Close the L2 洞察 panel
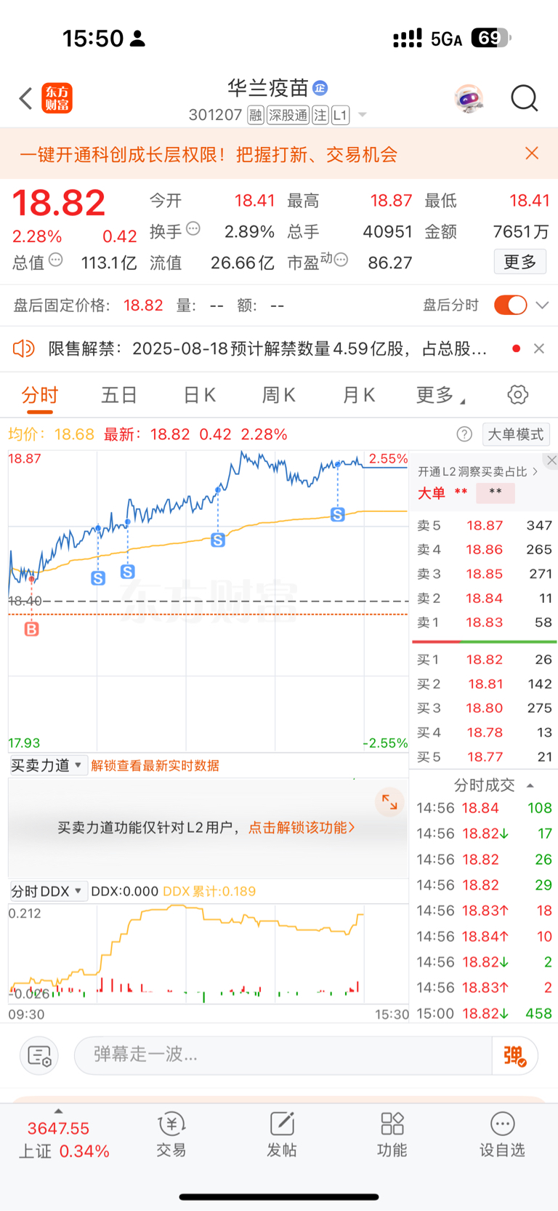The image size is (558, 1211). (x=551, y=460)
